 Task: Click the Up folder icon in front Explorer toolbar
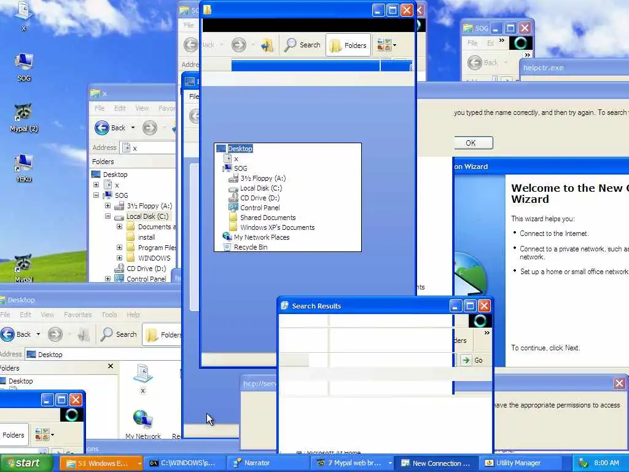267,45
